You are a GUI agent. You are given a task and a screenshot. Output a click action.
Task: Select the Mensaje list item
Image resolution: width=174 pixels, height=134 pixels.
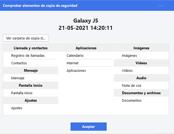coord(18,78)
